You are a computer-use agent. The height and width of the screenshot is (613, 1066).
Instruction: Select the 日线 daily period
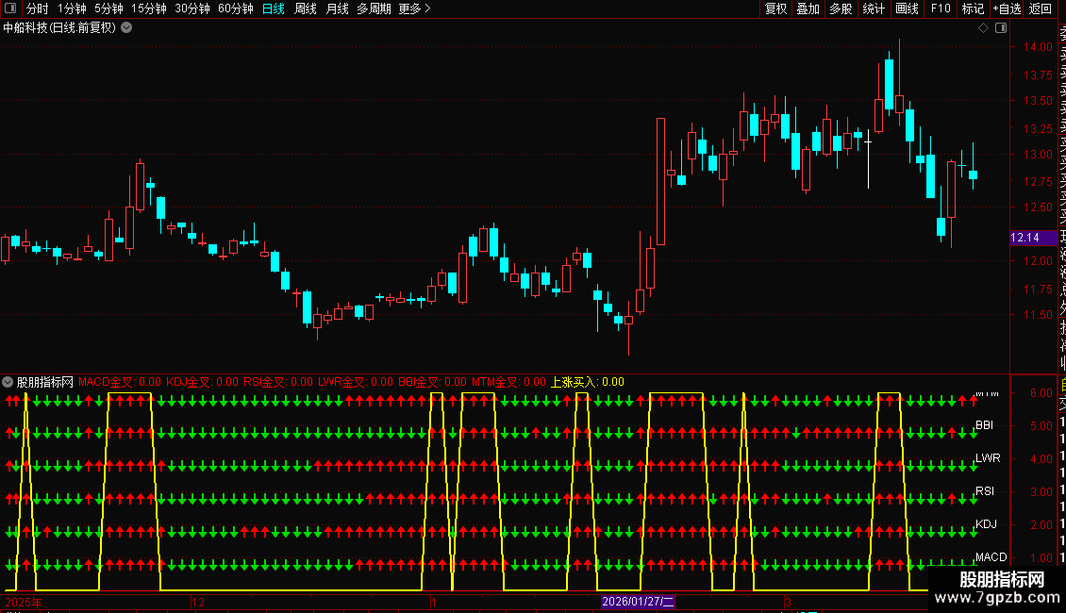(x=274, y=8)
